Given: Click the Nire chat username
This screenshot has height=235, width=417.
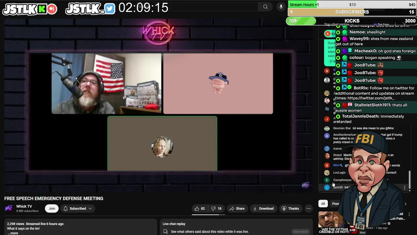Looking at the screenshot, I should (x=336, y=165).
